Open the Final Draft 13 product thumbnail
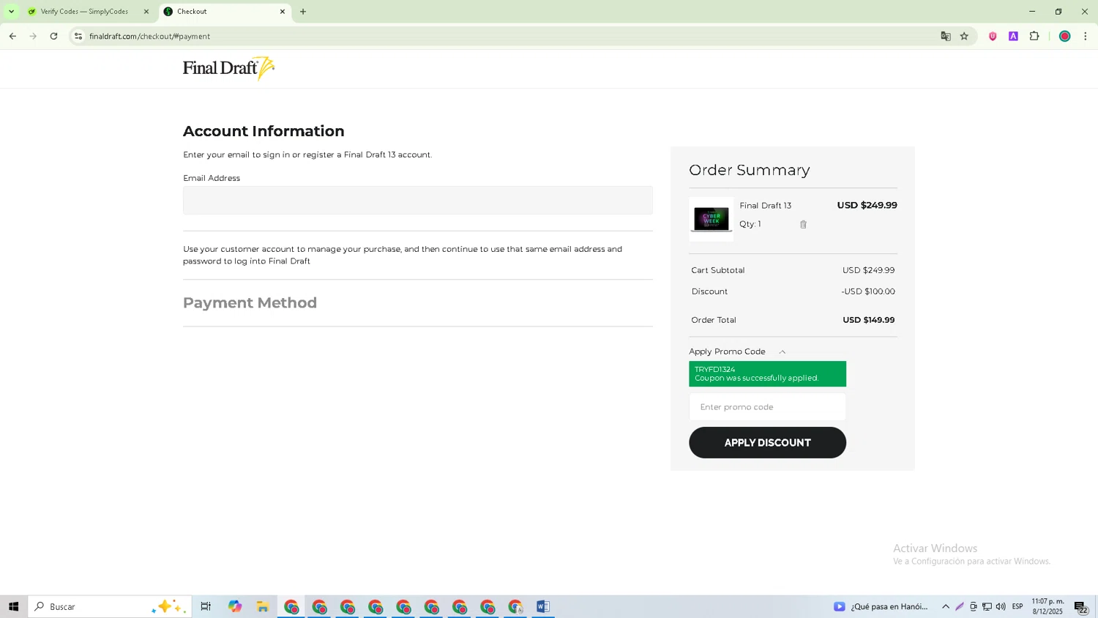The height and width of the screenshot is (618, 1098). click(x=712, y=219)
